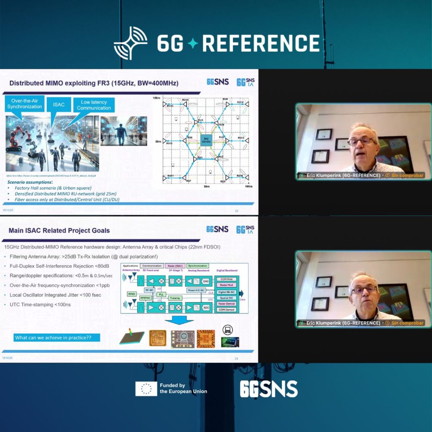Viewport: 432px width, 432px height.
Task: Click microphone icon on upper speaker video
Action: [x=300, y=175]
